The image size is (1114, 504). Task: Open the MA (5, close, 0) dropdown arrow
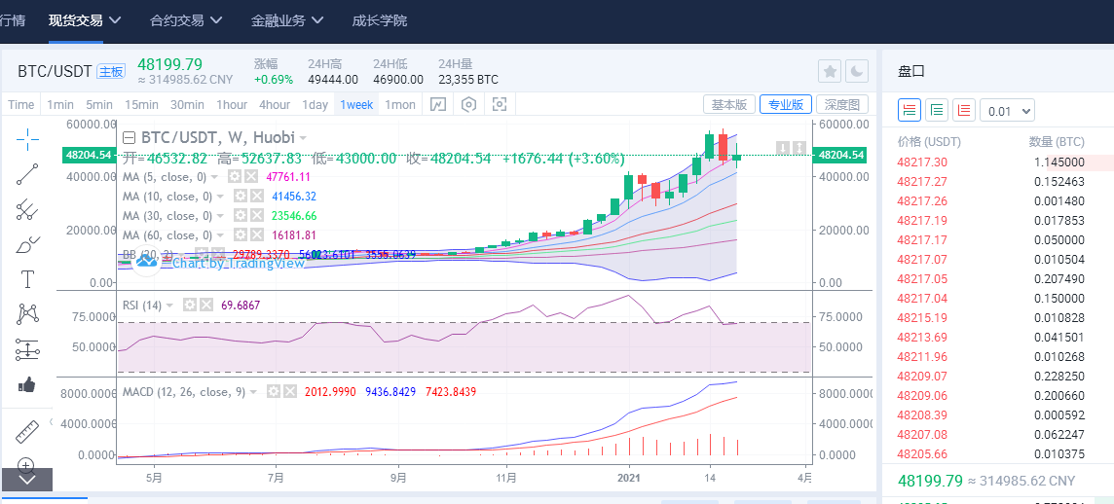click(214, 177)
